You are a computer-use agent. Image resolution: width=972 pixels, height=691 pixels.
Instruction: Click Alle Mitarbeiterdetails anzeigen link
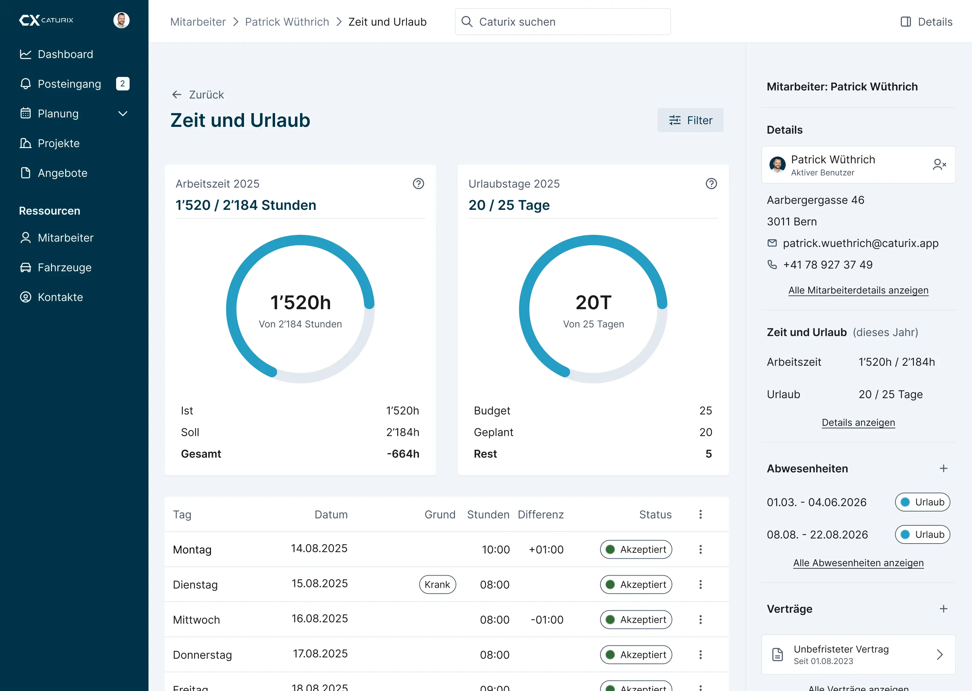coord(858,290)
